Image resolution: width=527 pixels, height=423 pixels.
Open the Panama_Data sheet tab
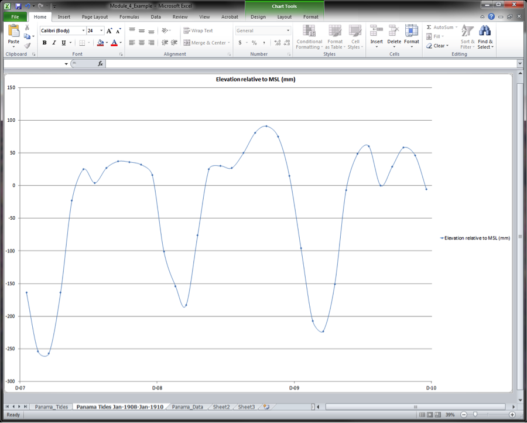(187, 406)
